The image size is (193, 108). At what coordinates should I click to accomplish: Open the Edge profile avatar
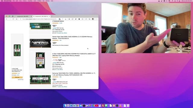click(93, 19)
